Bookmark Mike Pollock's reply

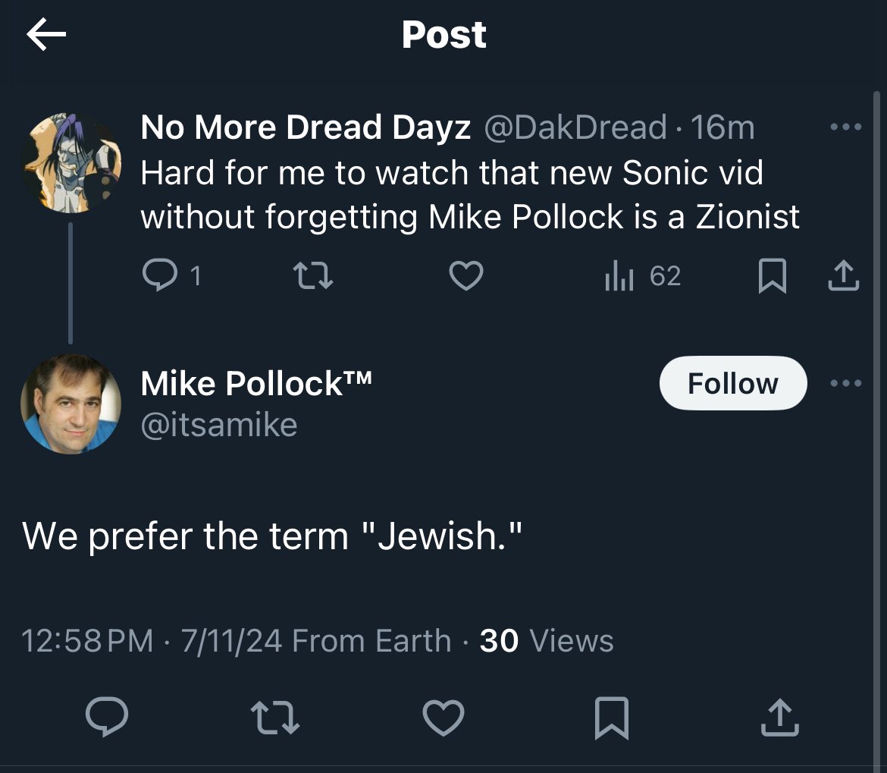point(611,718)
